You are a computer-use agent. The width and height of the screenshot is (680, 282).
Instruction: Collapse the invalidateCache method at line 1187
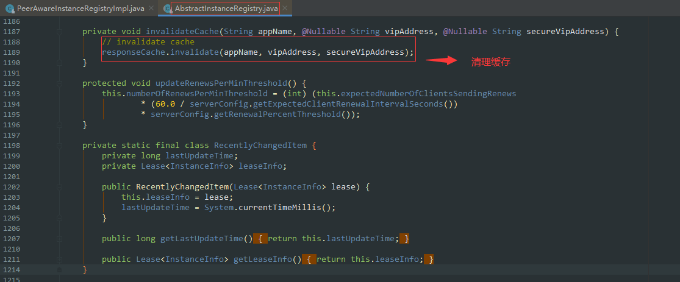[x=59, y=32]
